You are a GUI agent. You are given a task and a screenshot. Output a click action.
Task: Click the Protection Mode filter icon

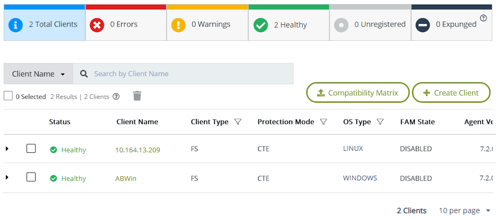(324, 122)
